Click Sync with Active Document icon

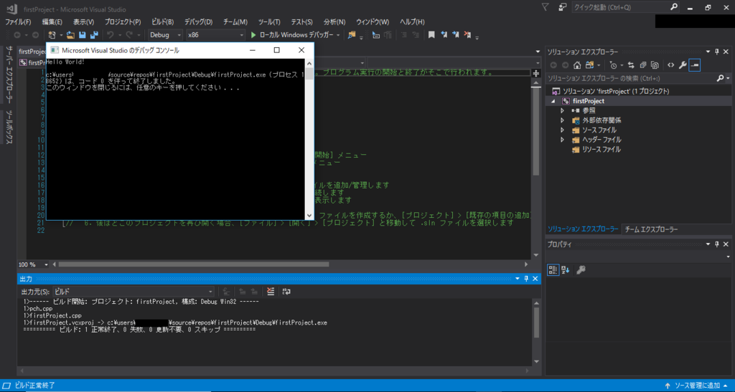click(631, 65)
